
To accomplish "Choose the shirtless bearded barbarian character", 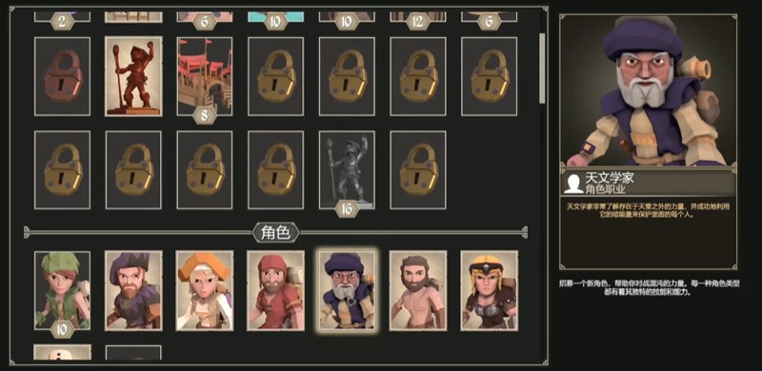I will click(418, 290).
